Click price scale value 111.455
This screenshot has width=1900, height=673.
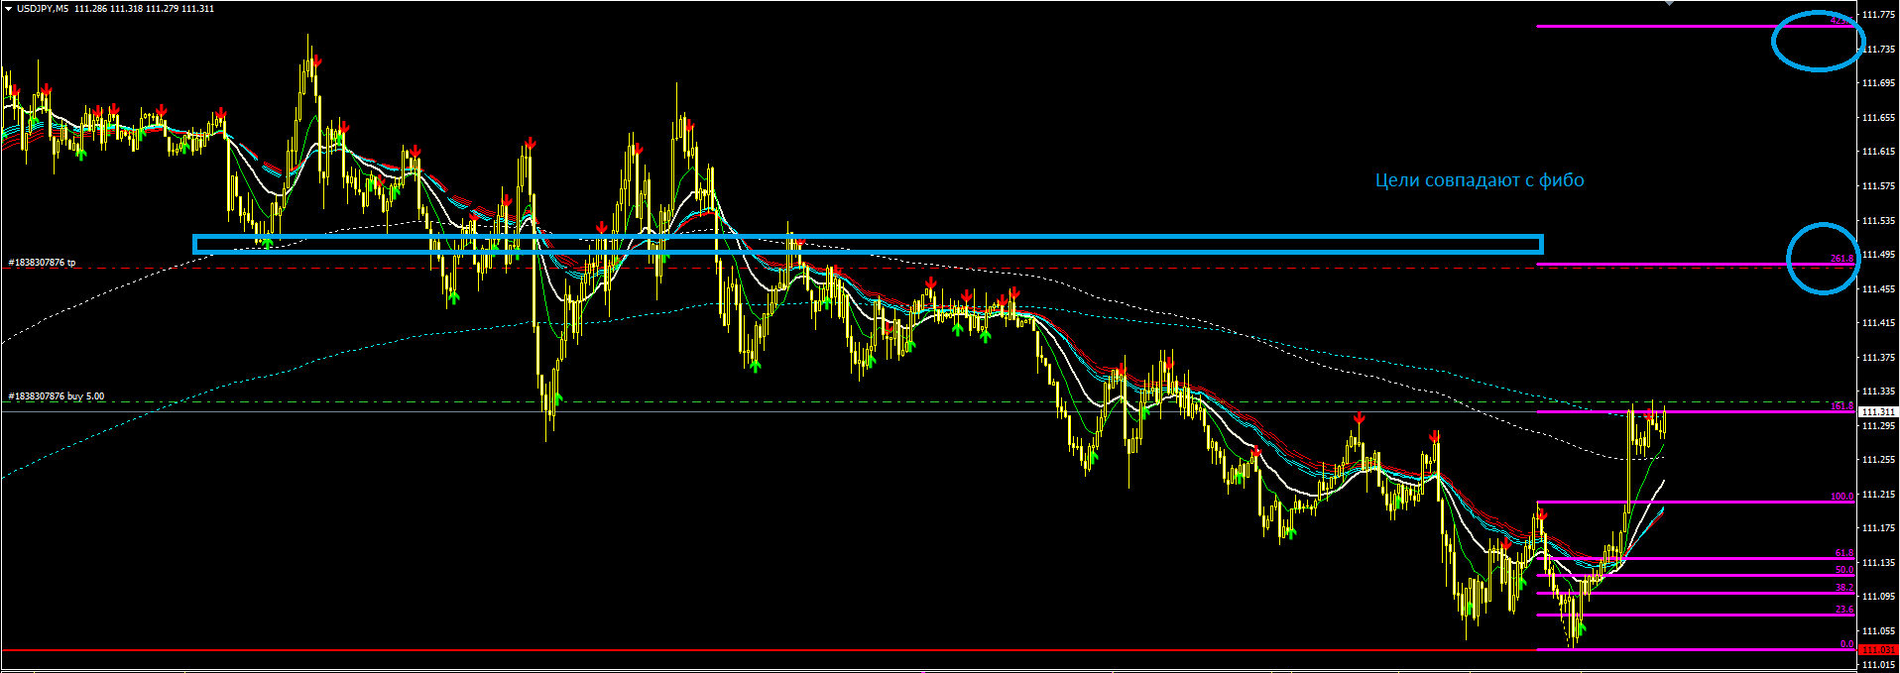(x=1878, y=289)
